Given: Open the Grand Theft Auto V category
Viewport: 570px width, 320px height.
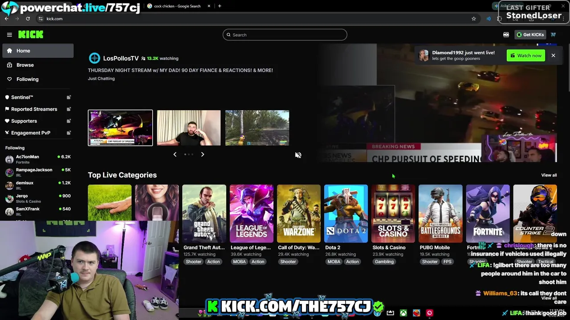Looking at the screenshot, I should coord(204,214).
